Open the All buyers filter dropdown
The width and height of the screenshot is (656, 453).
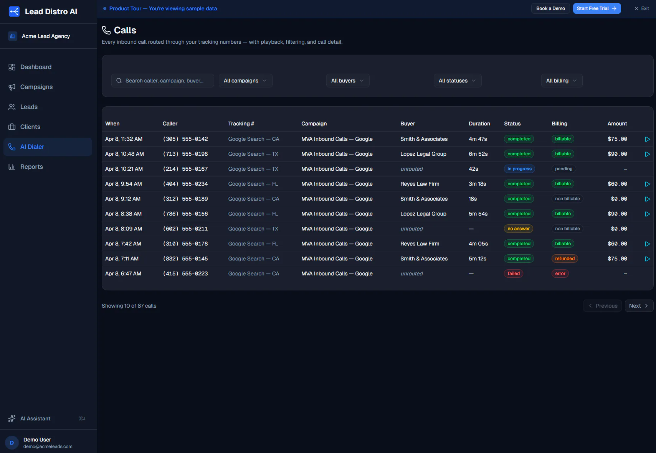[x=348, y=81]
